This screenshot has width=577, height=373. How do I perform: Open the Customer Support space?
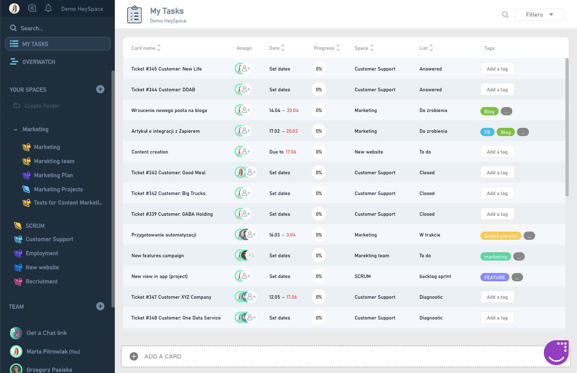(x=49, y=239)
